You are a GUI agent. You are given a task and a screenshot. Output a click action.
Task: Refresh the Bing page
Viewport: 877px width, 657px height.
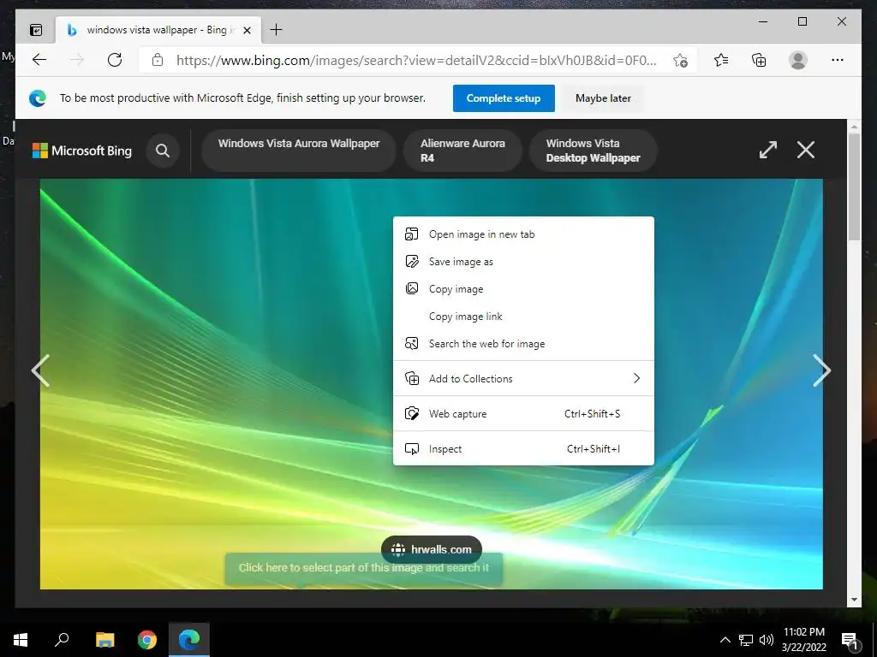click(115, 60)
